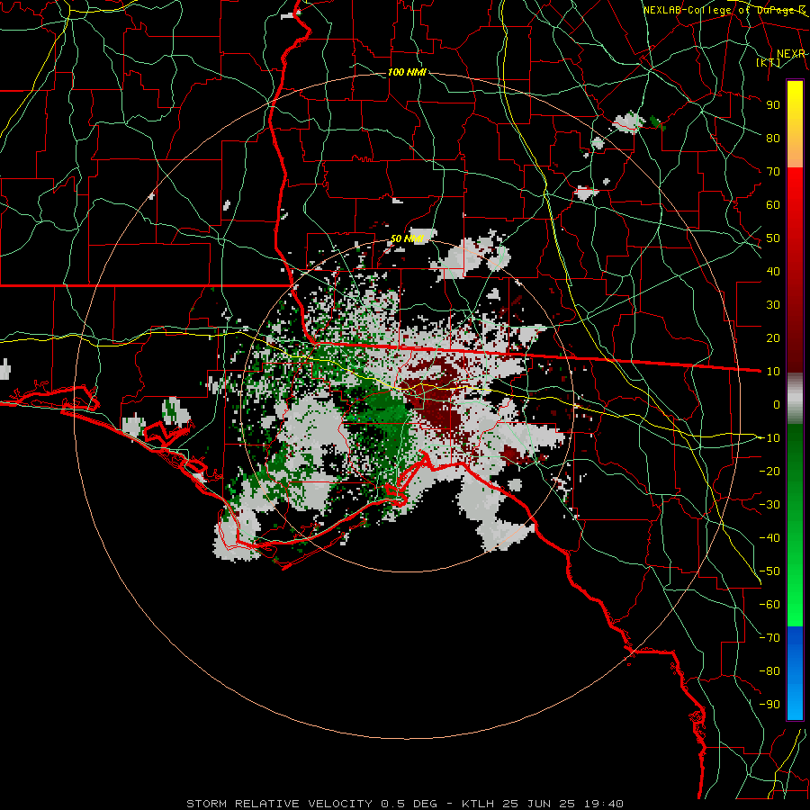
Task: Click the positive "70" scale label
Action: [x=773, y=172]
